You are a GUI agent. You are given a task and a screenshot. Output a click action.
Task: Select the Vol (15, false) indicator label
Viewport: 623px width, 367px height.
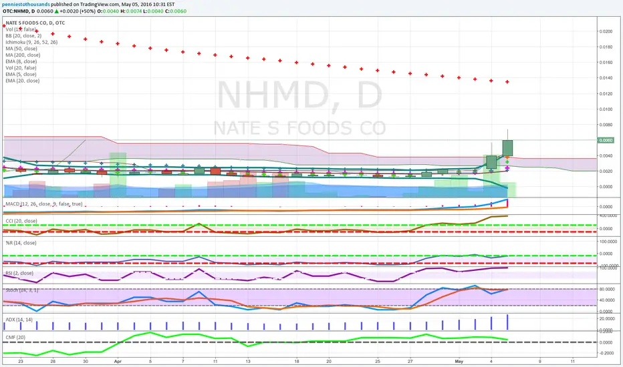(x=21, y=29)
